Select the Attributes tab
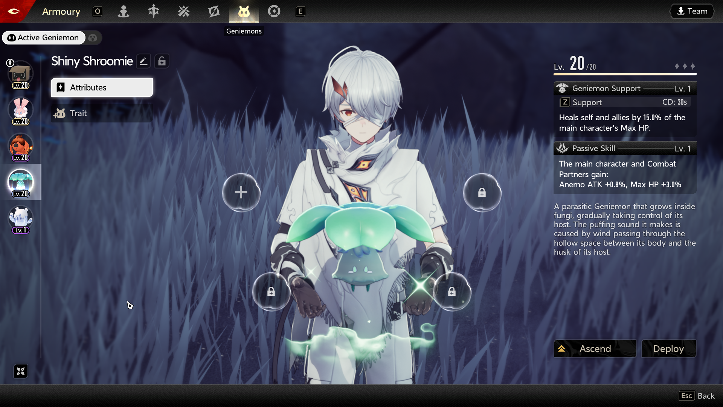 (102, 87)
